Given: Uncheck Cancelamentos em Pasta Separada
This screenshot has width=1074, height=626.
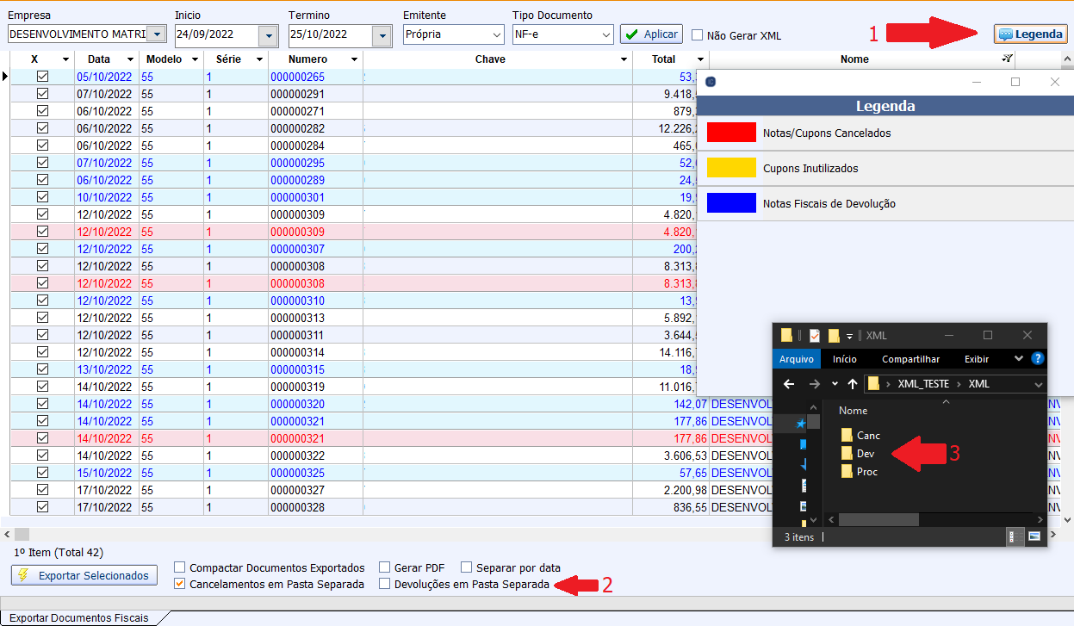Looking at the screenshot, I should click(x=180, y=585).
